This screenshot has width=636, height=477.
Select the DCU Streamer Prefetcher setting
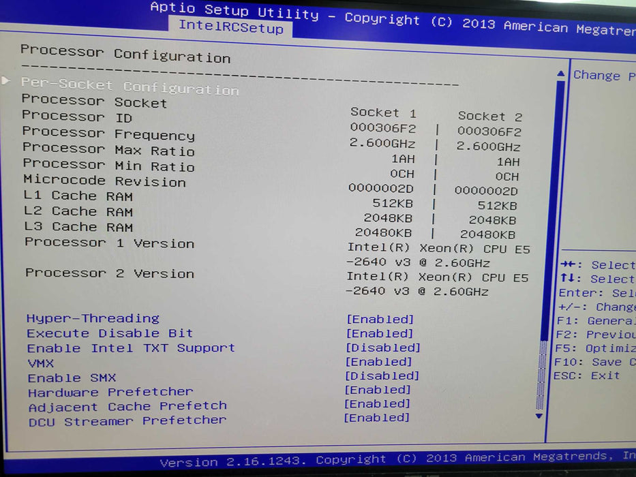pos(127,422)
